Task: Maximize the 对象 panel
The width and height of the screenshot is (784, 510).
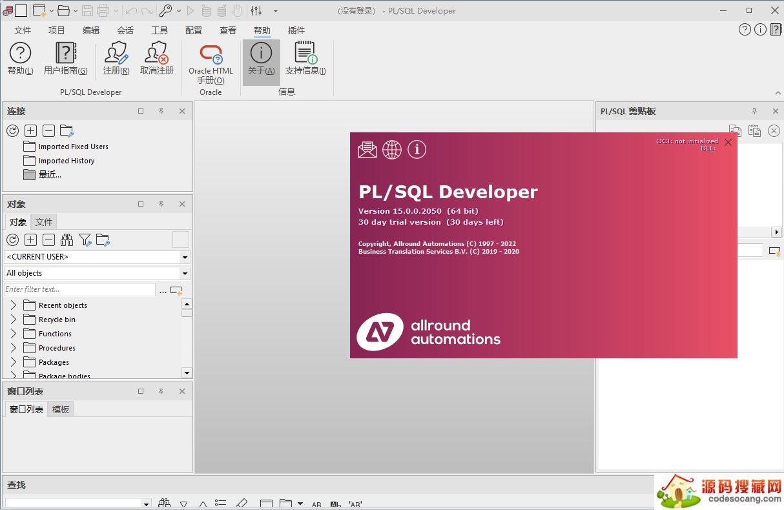Action: 141,204
